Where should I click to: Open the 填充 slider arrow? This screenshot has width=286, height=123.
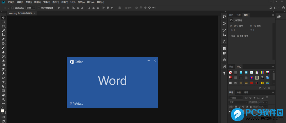click(266, 107)
